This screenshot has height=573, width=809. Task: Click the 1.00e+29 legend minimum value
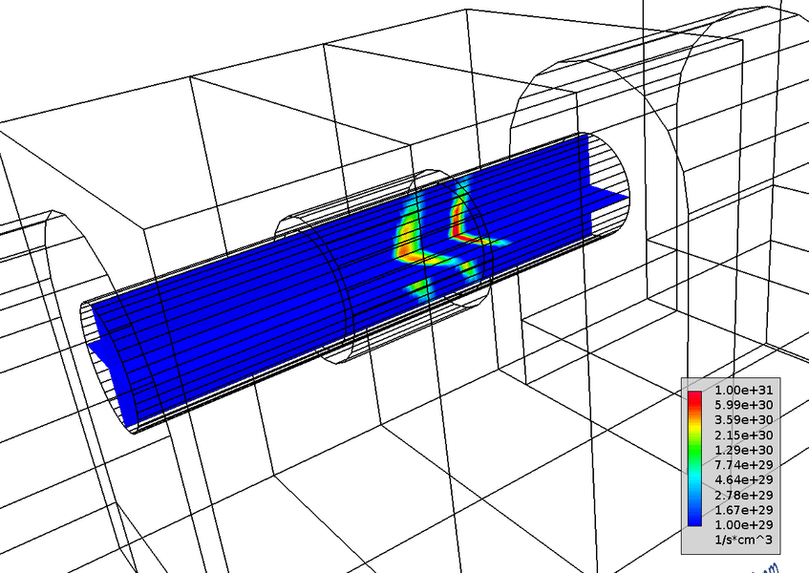coord(743,525)
